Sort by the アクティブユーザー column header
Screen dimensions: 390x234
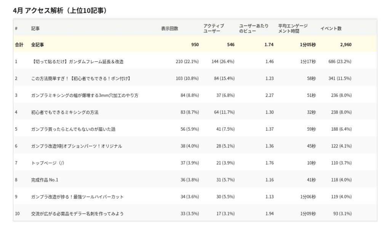(214, 29)
